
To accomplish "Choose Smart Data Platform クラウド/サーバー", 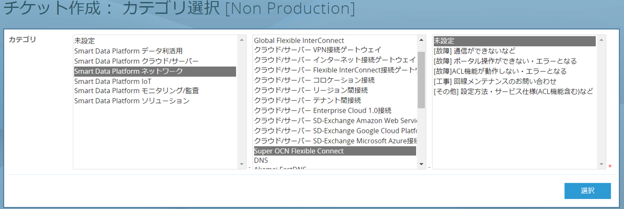I will [x=136, y=61].
